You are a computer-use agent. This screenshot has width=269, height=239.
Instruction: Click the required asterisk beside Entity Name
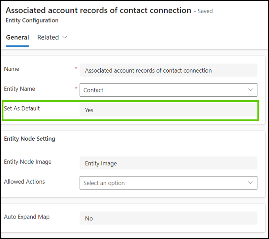tap(76, 88)
